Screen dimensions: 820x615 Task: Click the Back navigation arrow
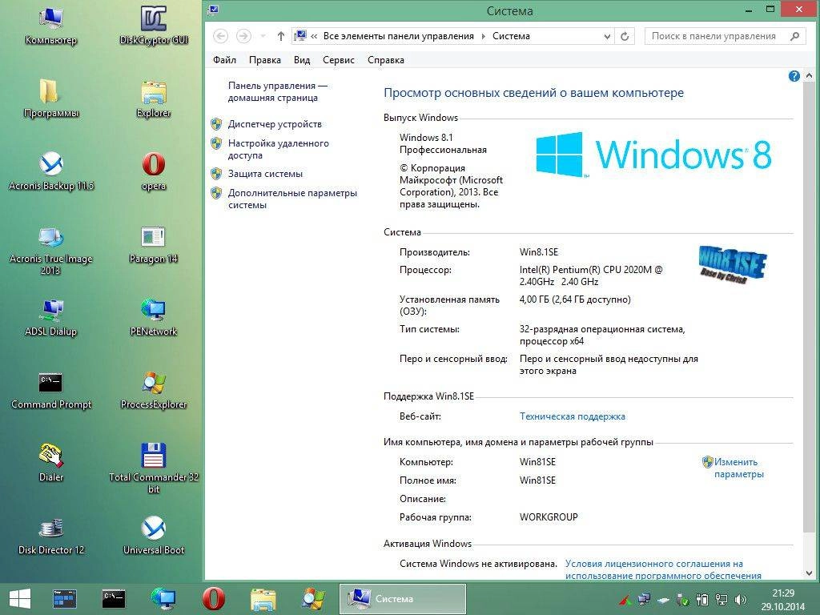(221, 36)
